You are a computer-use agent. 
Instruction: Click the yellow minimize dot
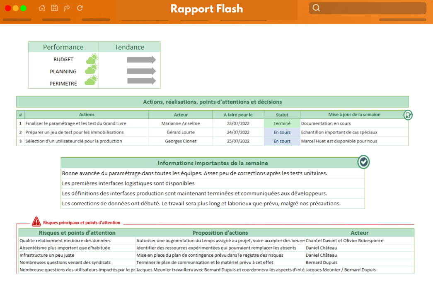[16, 8]
